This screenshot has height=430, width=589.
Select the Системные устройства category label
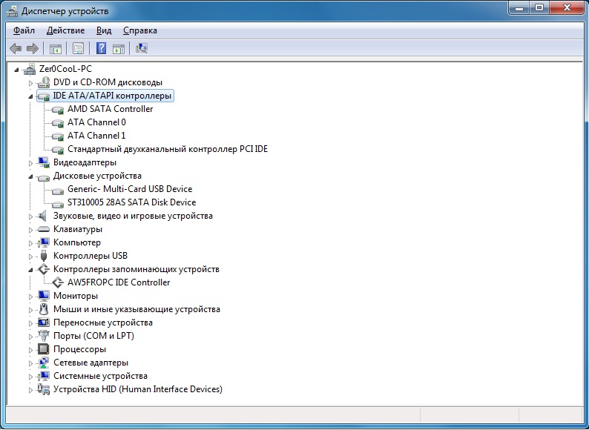click(x=100, y=376)
